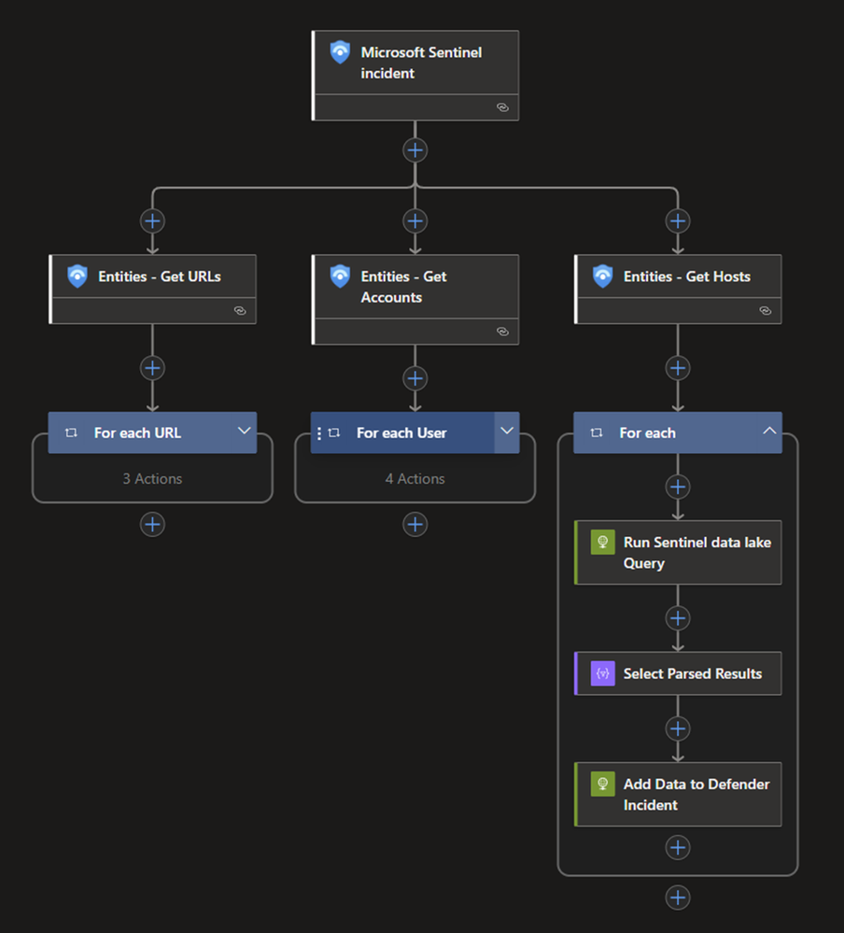
Task: Click connection link icon on Entities - Get URLs
Action: 240,311
